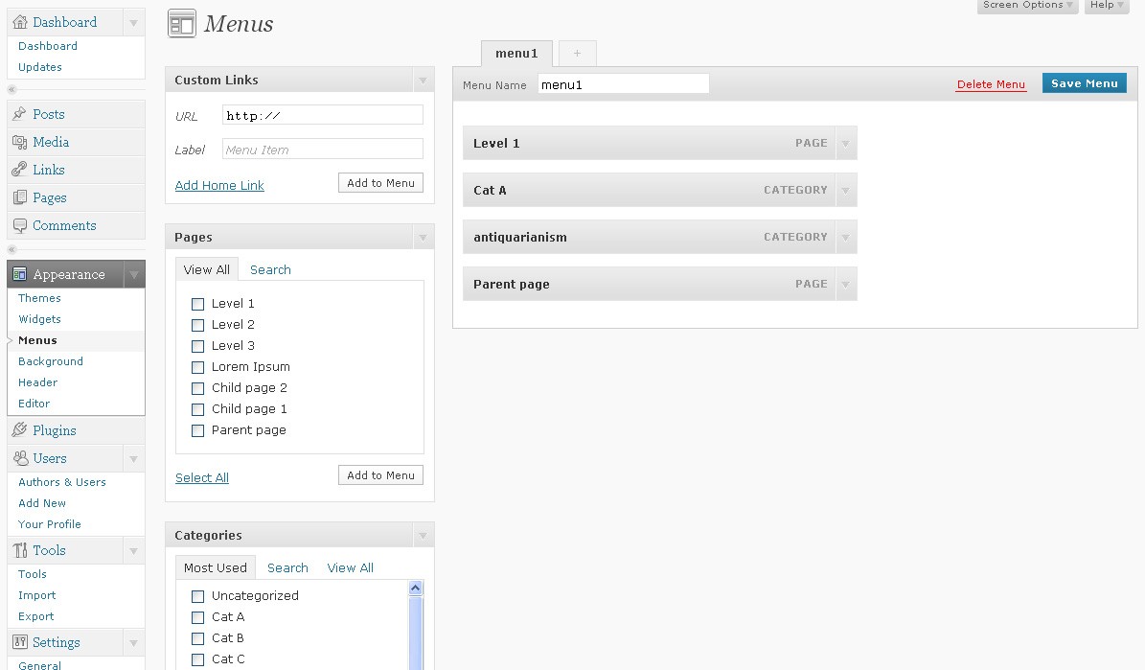Enable the Uncategorized checkbox

[x=197, y=595]
